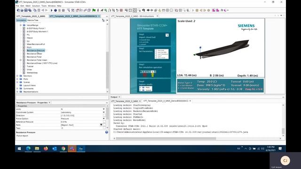Select Resistance Shear report in tree
This screenshot has height=169, width=301.
34,54
